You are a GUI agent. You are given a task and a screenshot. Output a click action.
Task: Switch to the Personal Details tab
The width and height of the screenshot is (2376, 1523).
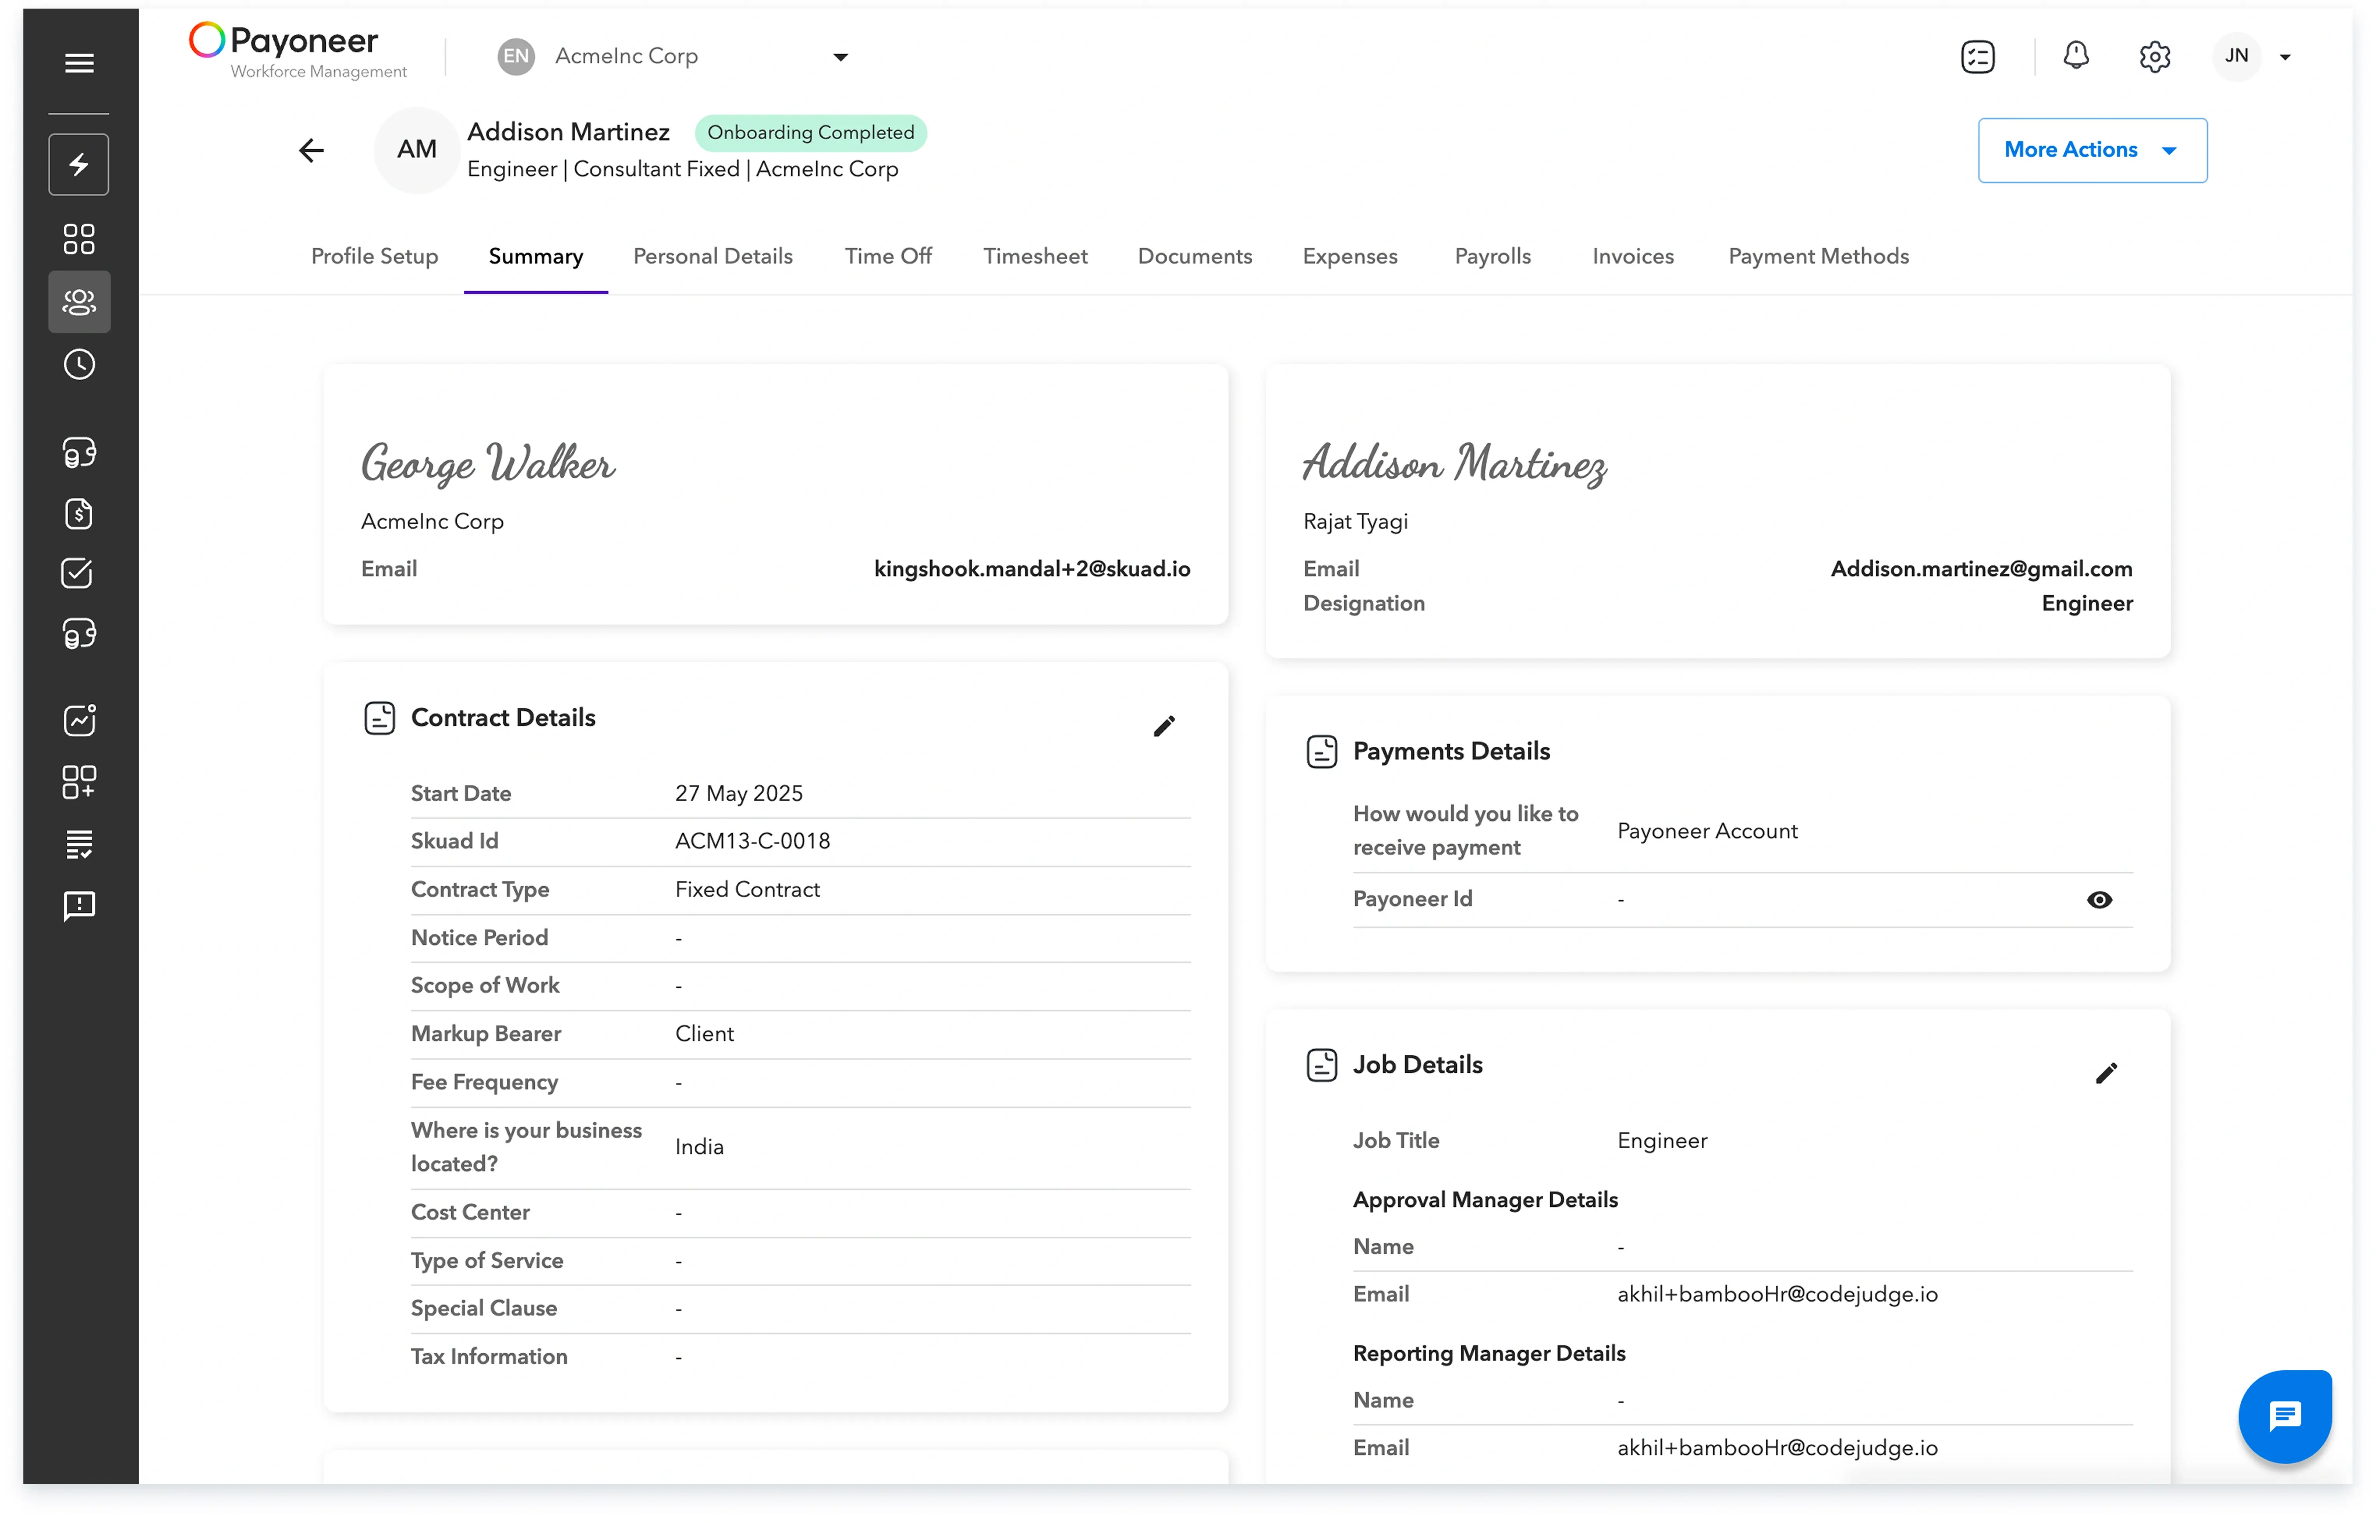712,256
